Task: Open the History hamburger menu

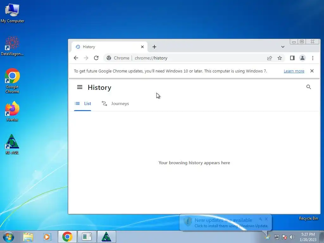Action: pos(79,87)
